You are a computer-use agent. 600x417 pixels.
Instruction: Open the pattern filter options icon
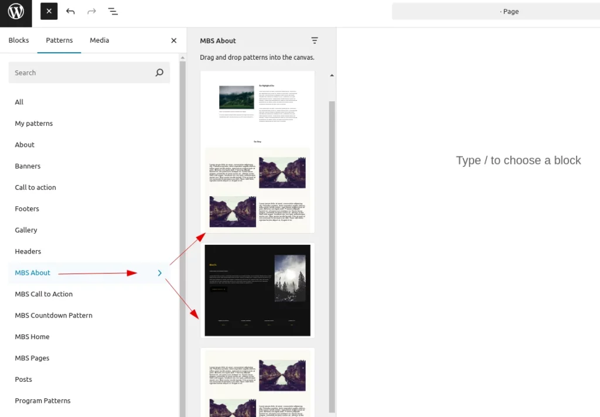click(315, 40)
